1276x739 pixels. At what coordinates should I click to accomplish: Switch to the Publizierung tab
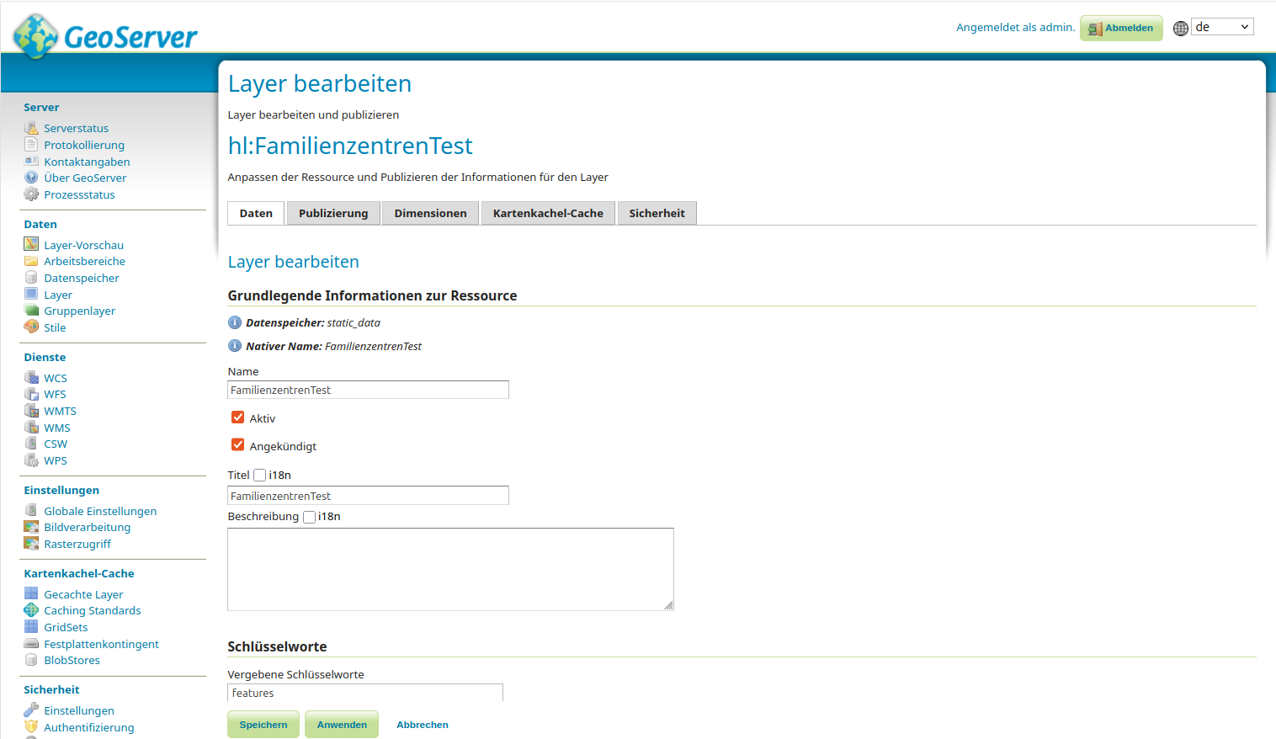click(x=332, y=213)
